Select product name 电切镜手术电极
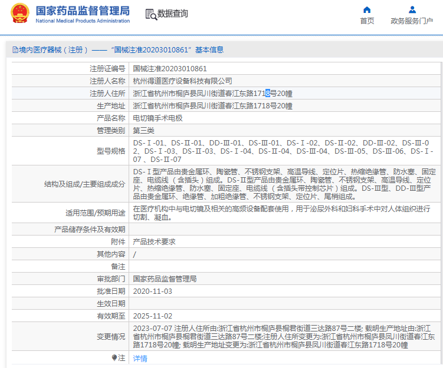443x368 pixels. tap(157, 118)
